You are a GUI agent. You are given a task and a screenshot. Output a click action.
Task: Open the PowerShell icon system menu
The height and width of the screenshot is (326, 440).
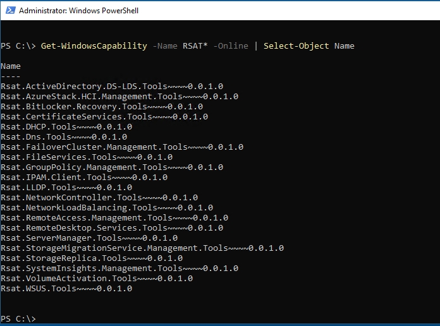[x=11, y=10]
